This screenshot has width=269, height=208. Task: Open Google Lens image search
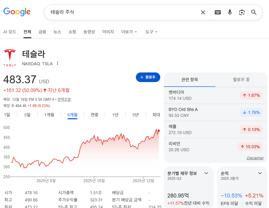tap(242, 12)
